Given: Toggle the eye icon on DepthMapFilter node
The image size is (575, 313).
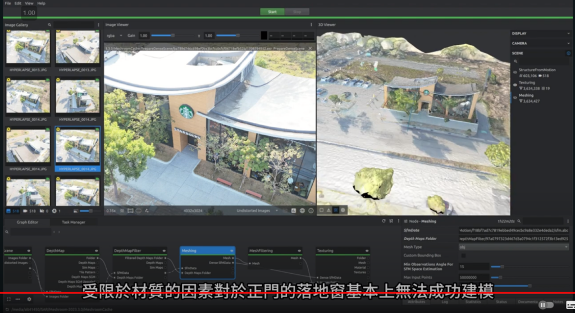Looking at the screenshot, I should pos(164,251).
